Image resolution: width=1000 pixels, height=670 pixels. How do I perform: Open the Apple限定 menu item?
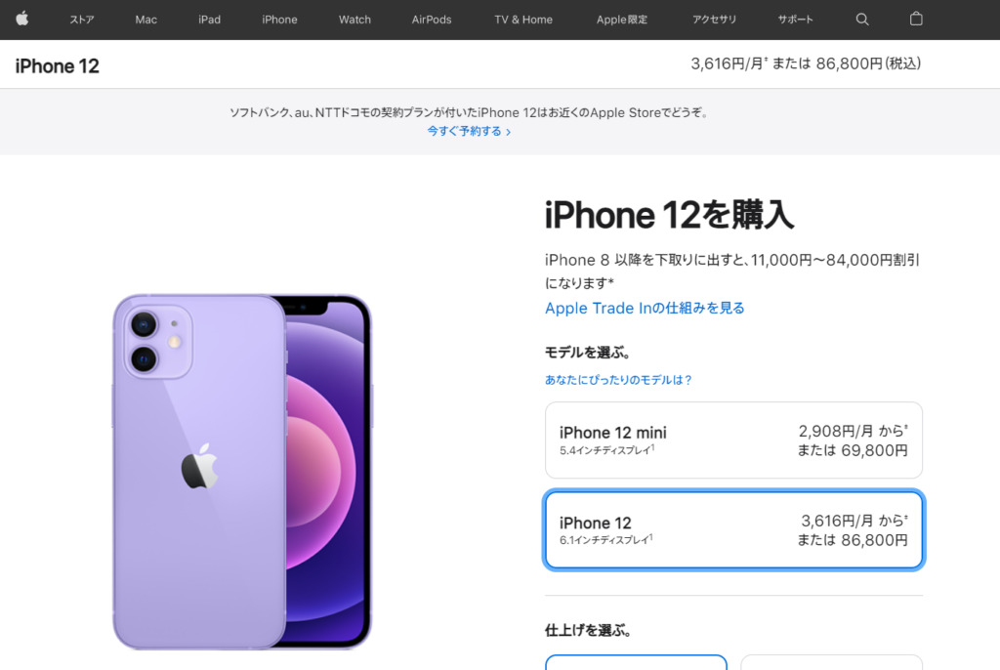click(x=622, y=20)
